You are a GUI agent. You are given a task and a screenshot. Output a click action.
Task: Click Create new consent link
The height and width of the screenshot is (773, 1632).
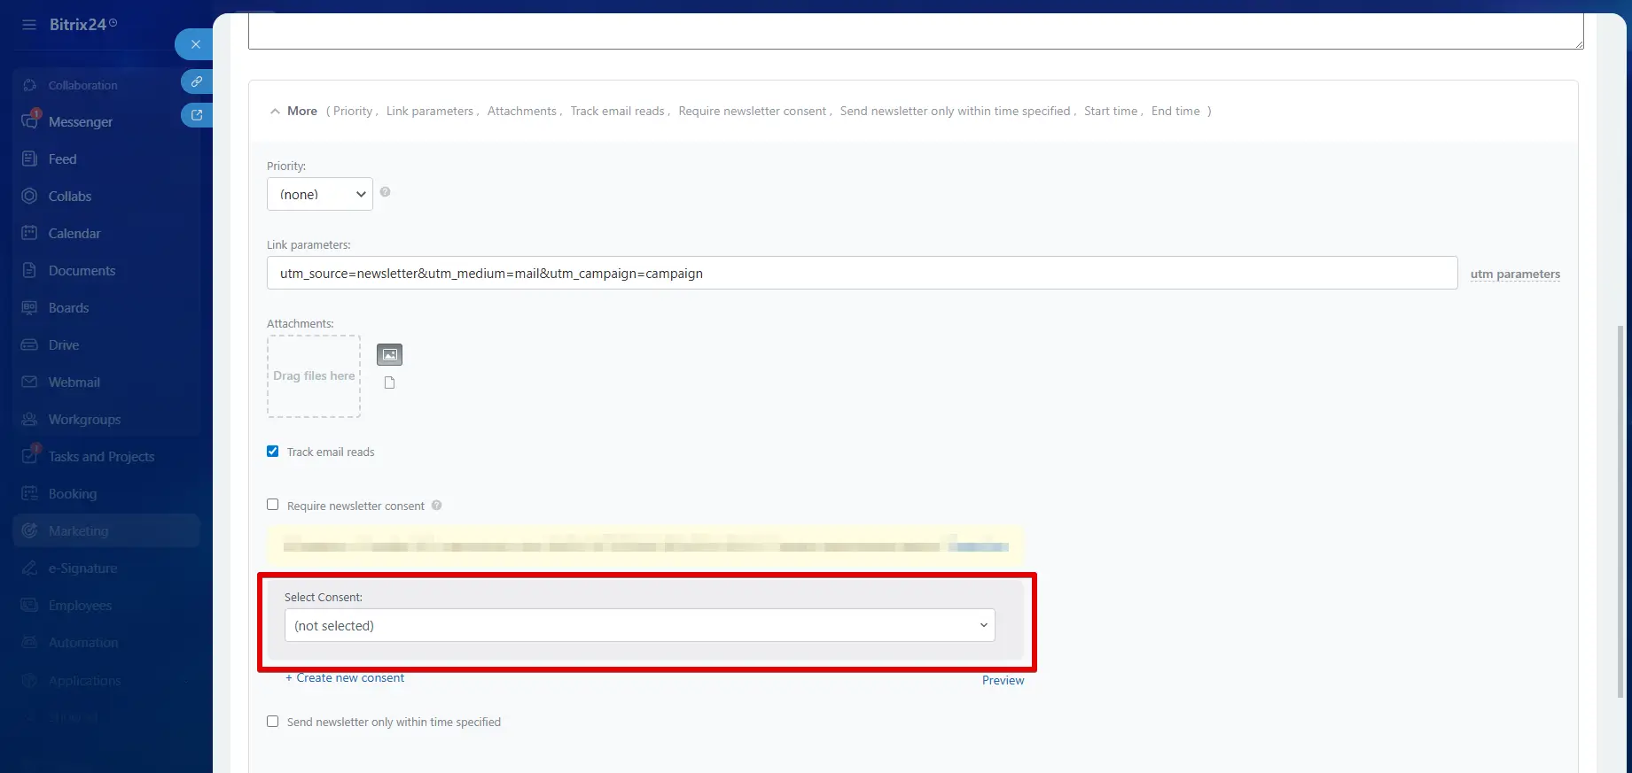(345, 677)
